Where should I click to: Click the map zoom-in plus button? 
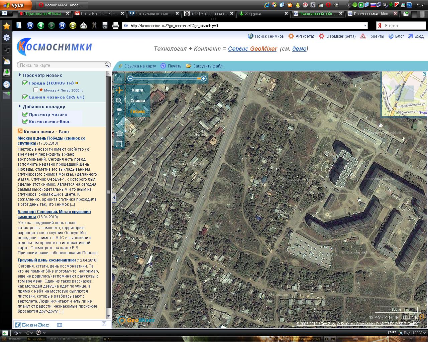pos(204,78)
